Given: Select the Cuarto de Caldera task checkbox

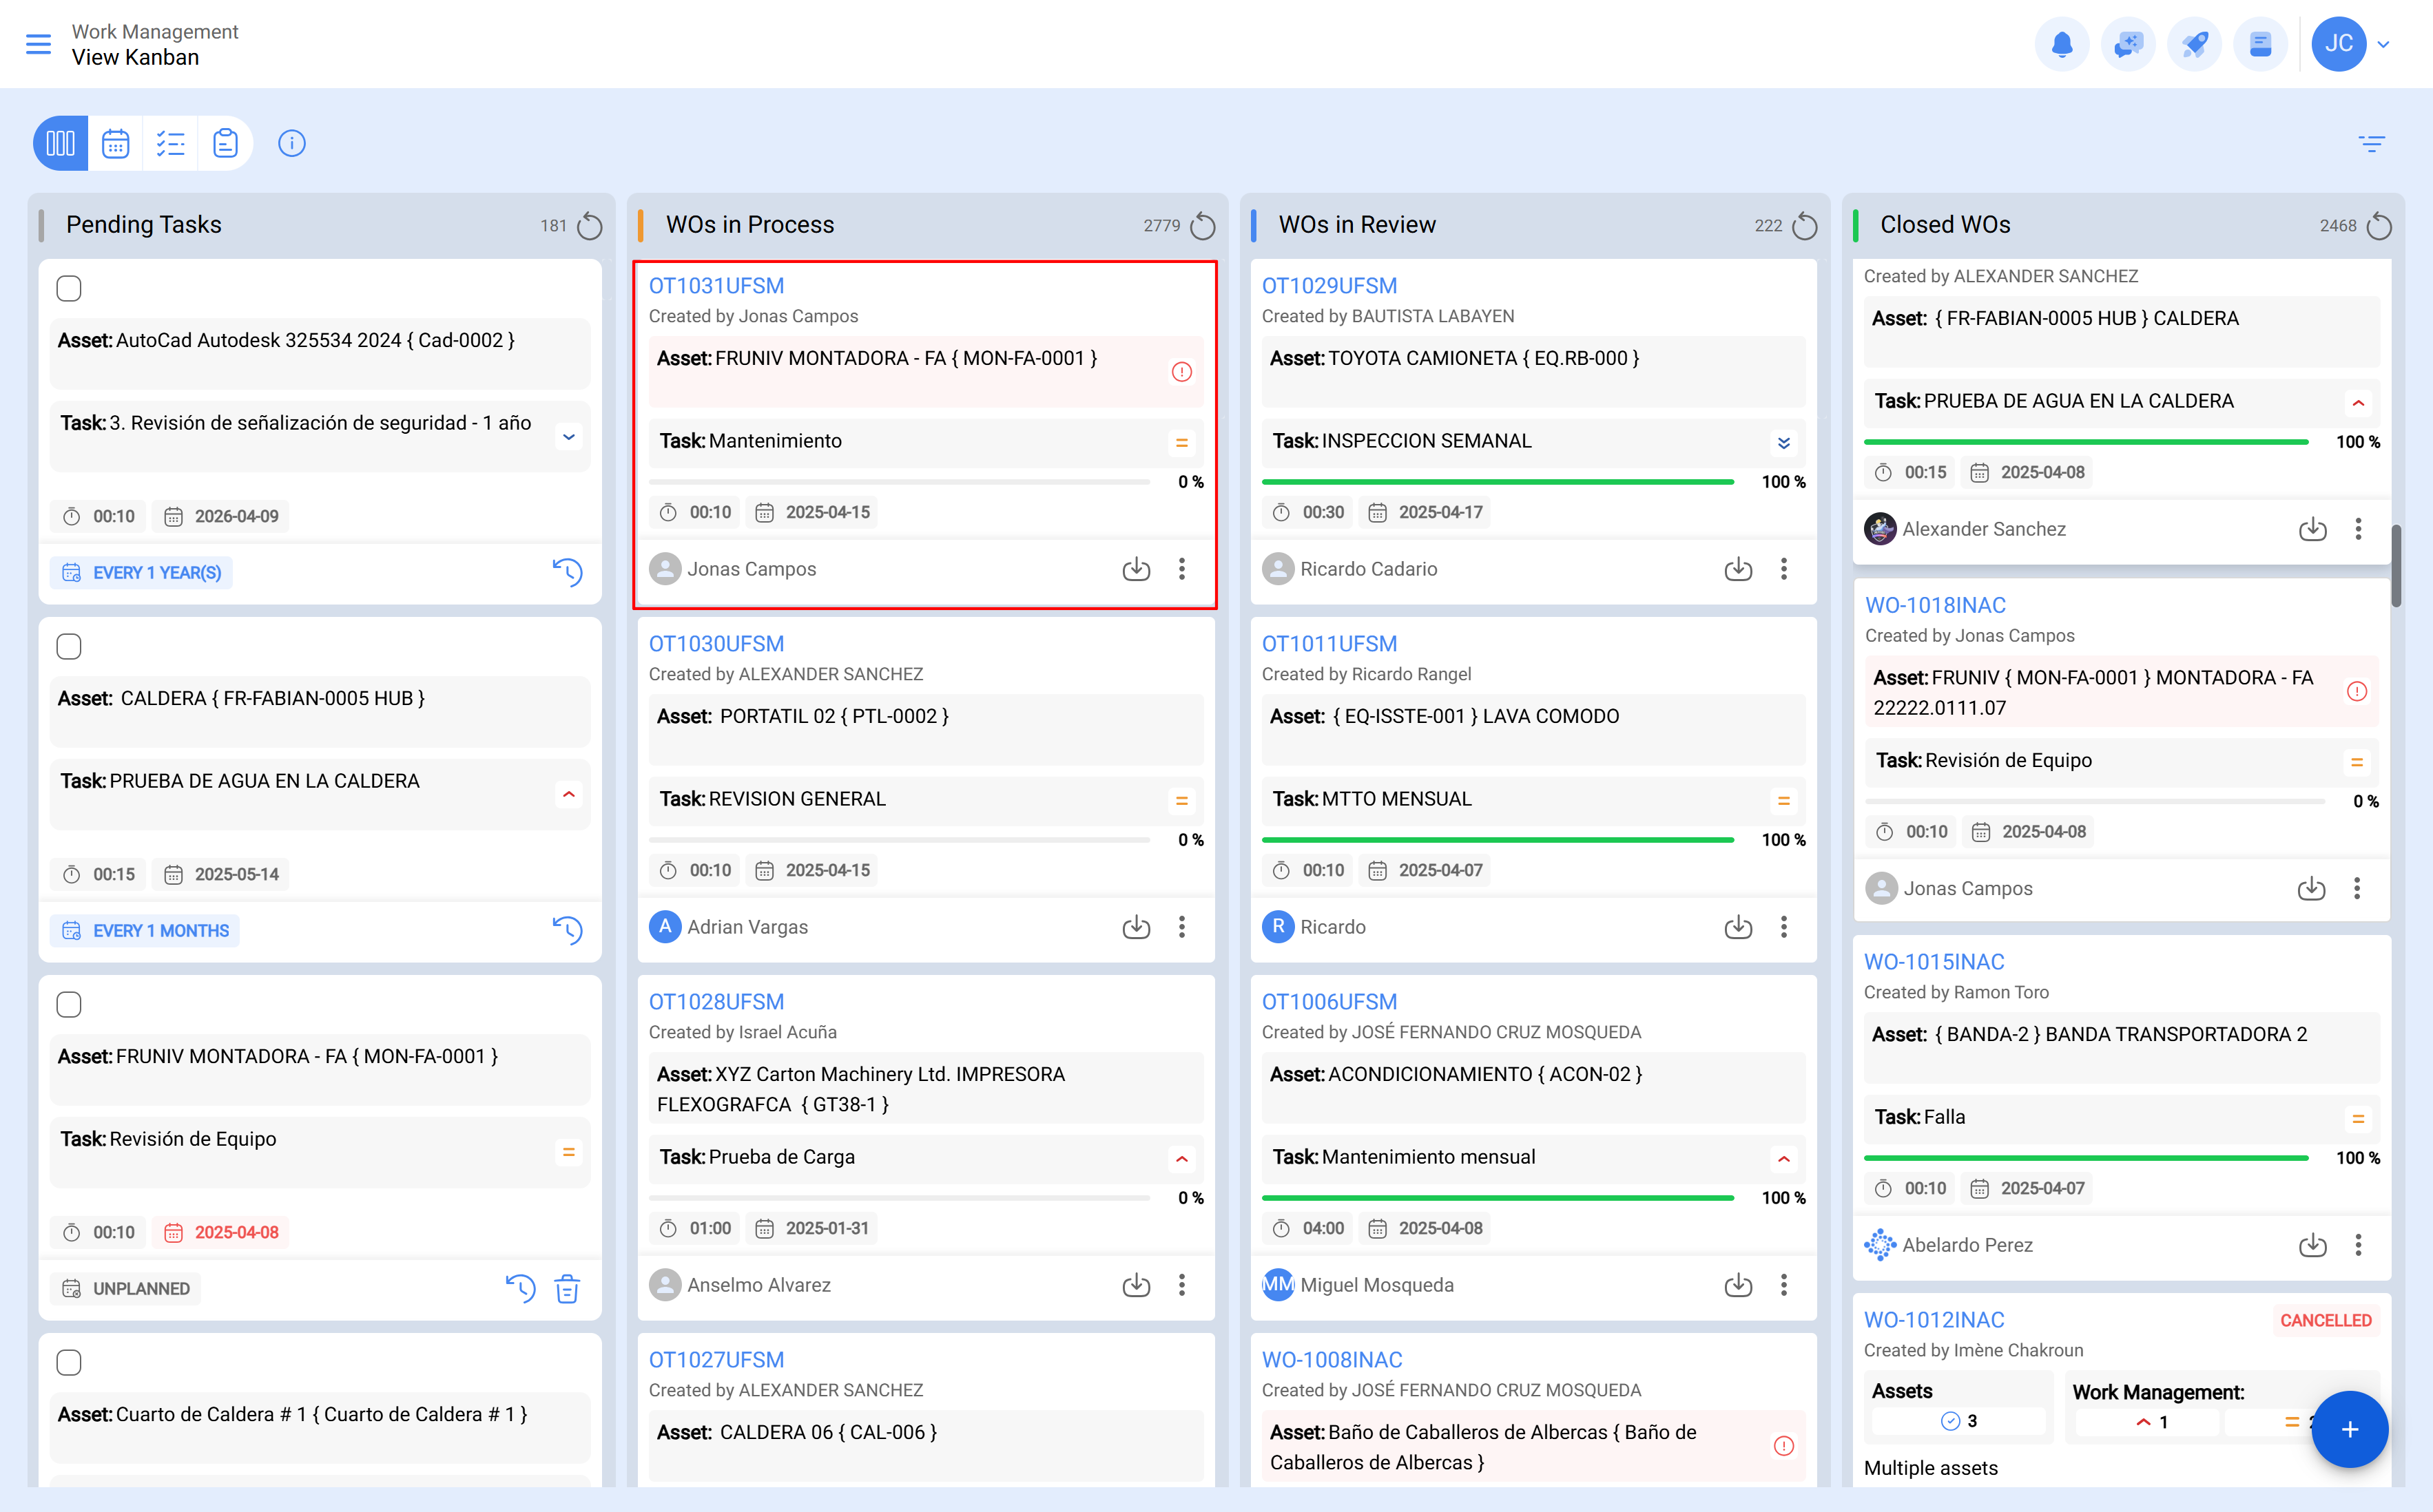Looking at the screenshot, I should coord(69,1362).
